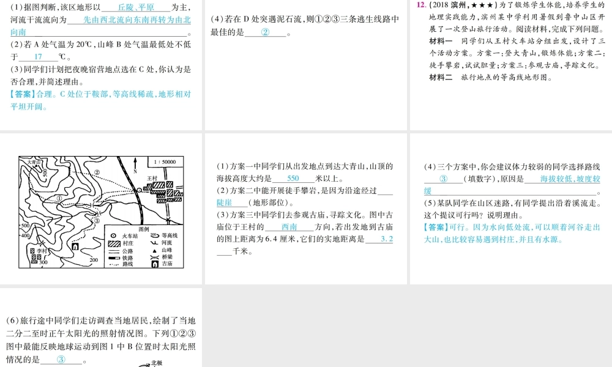Image resolution: width=612 pixels, height=367 pixels.
Task: Click the 李村 label on the map
Action: coord(42,251)
